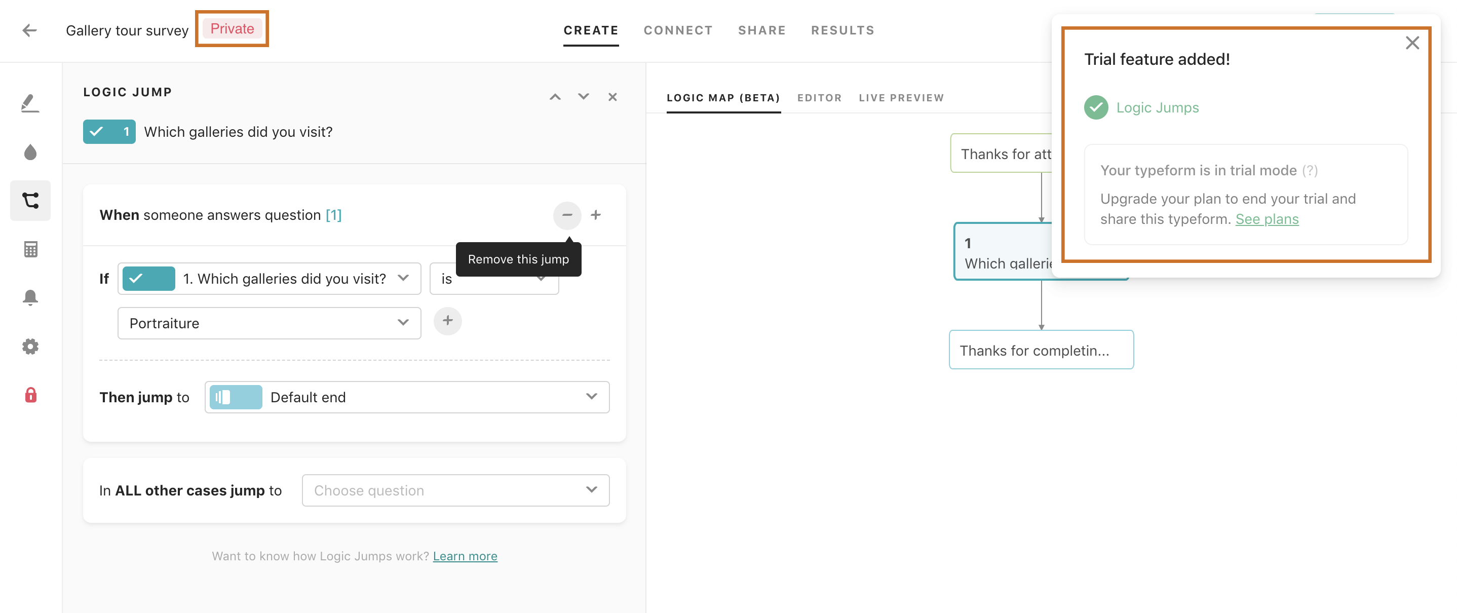Open the Calculator icon in sidebar
Image resolution: width=1457 pixels, height=613 pixels.
30,249
